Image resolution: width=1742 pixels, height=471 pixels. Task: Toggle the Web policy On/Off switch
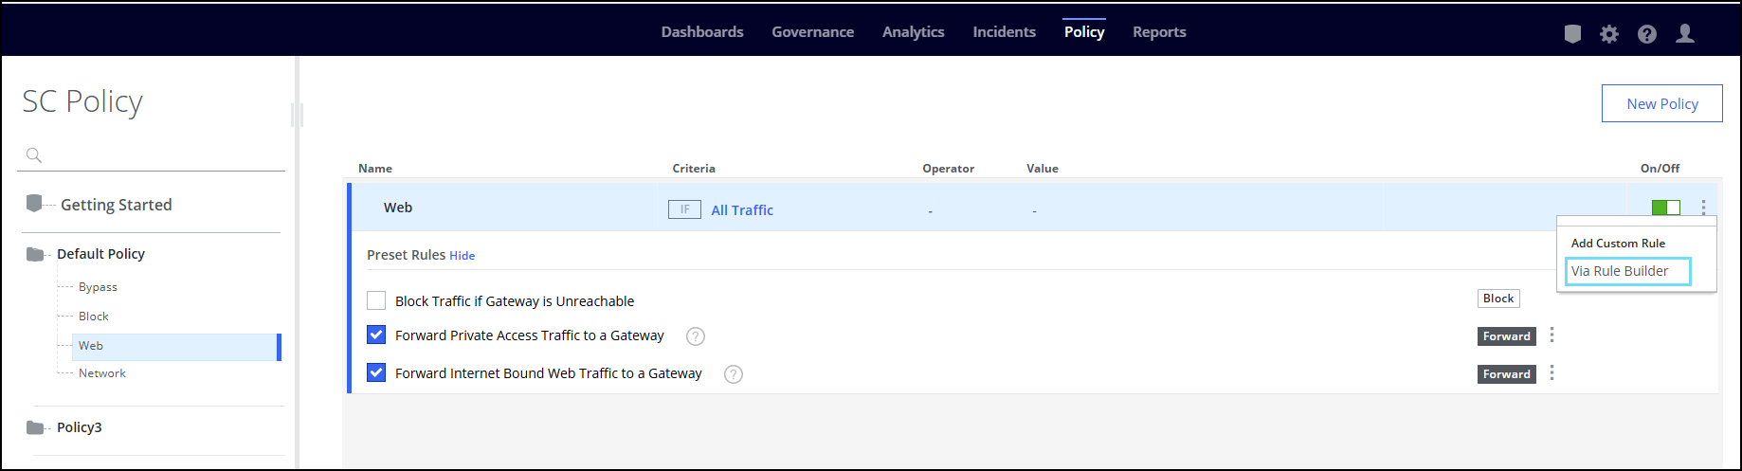[1665, 208]
